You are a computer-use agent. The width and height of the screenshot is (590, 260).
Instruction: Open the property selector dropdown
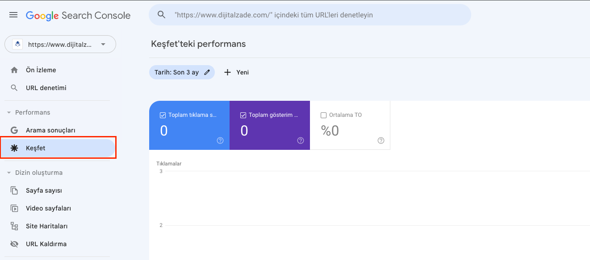point(60,44)
